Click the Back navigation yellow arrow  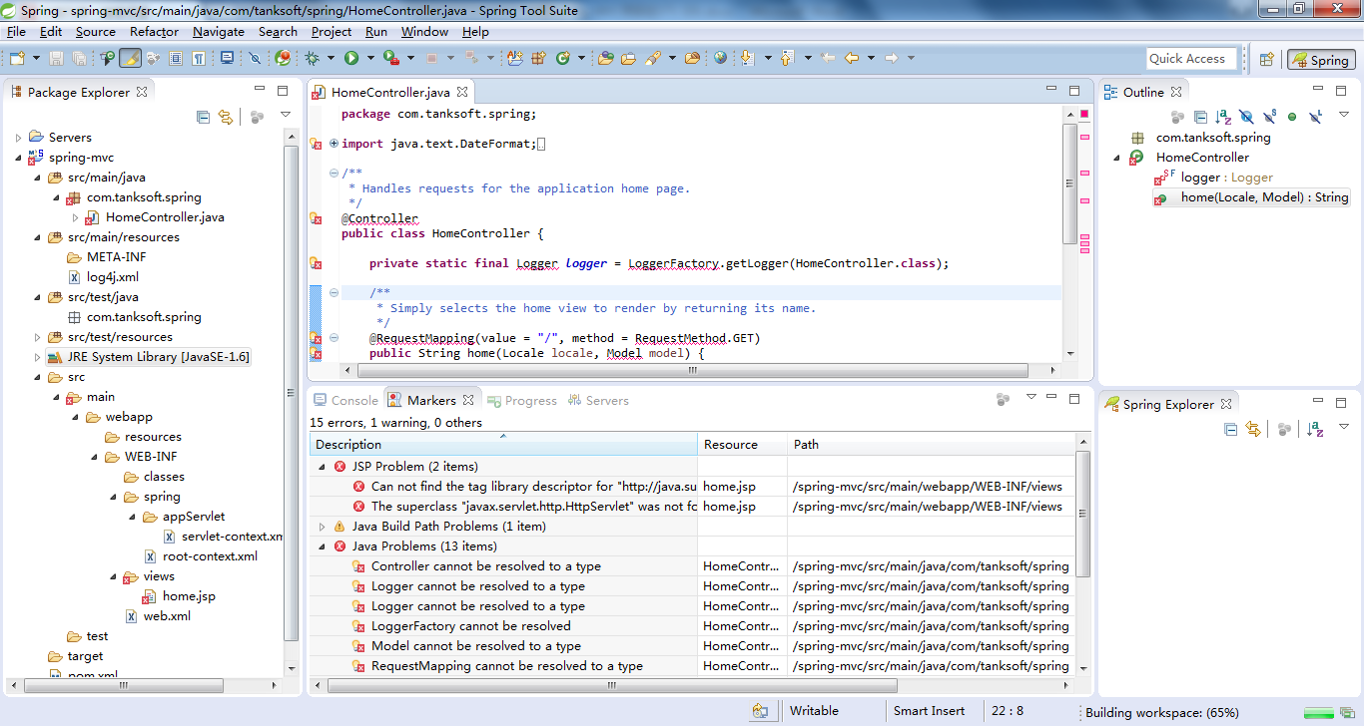click(852, 58)
